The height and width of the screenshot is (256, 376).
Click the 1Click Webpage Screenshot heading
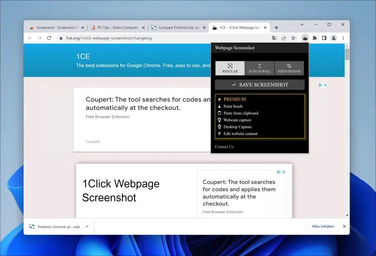click(x=121, y=190)
